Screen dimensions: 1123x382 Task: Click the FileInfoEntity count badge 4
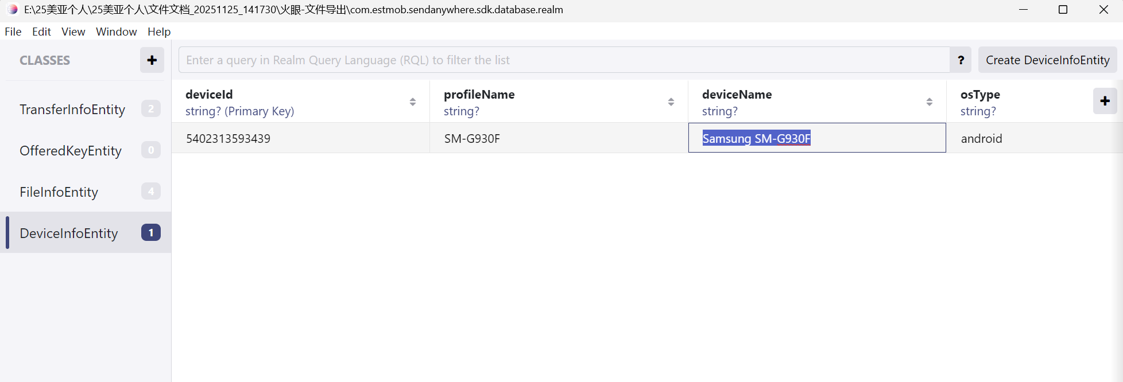click(x=151, y=191)
